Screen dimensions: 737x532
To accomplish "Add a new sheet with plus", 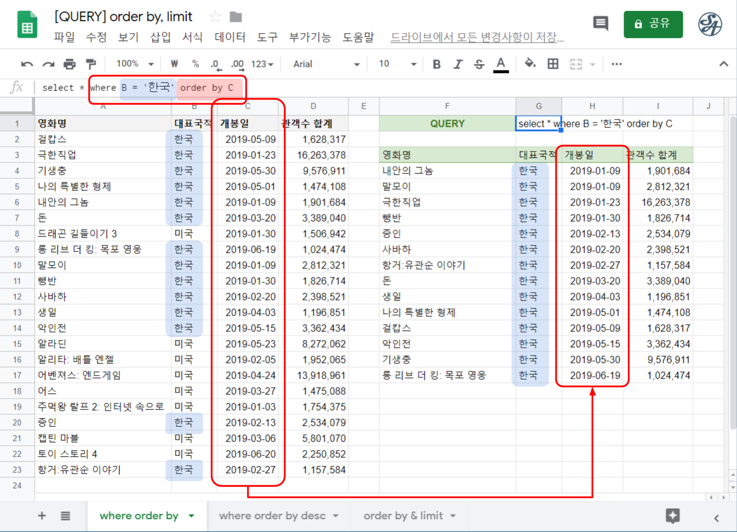I will point(42,516).
